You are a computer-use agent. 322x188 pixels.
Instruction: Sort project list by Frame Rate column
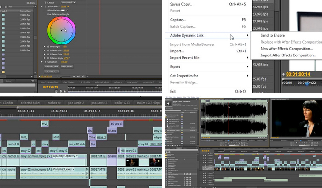coord(25,11)
